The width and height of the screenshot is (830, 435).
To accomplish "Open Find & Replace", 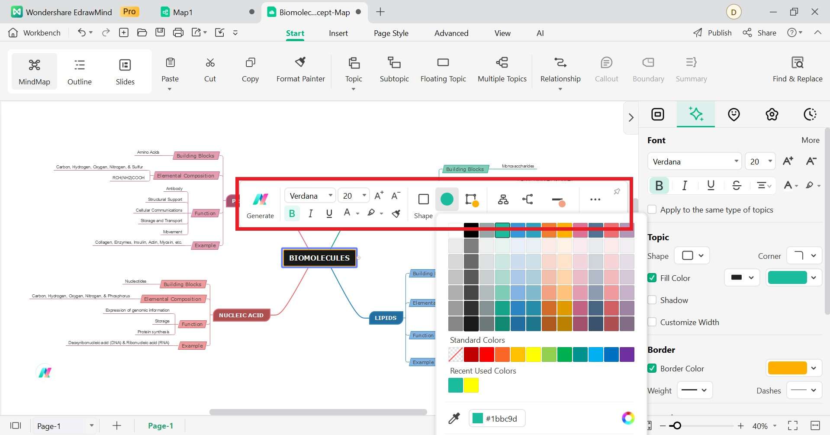I will (798, 70).
